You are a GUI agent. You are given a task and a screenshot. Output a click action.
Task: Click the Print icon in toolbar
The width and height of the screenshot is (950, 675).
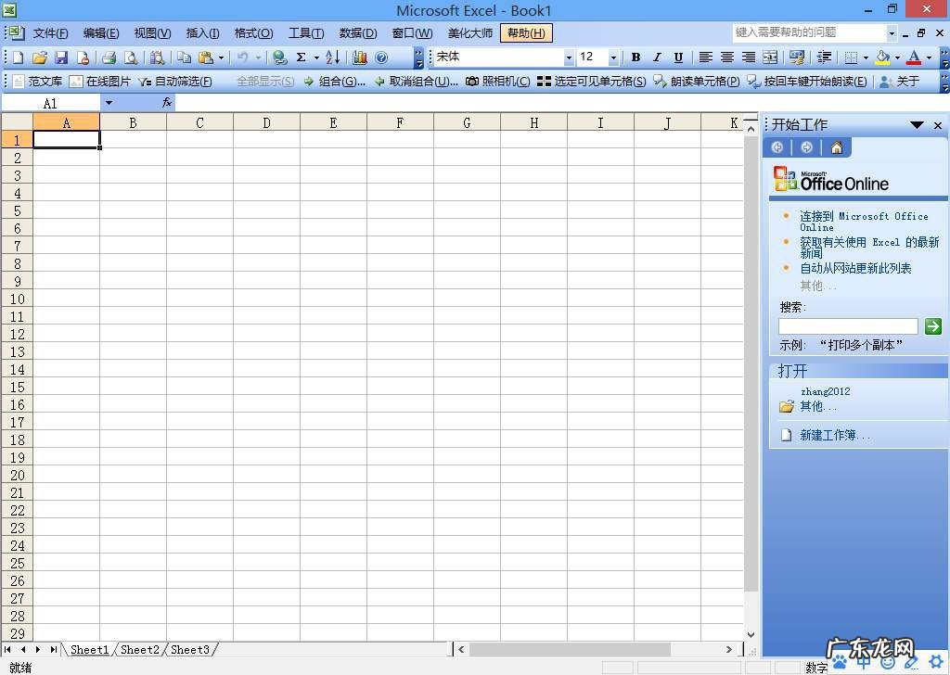tap(109, 57)
